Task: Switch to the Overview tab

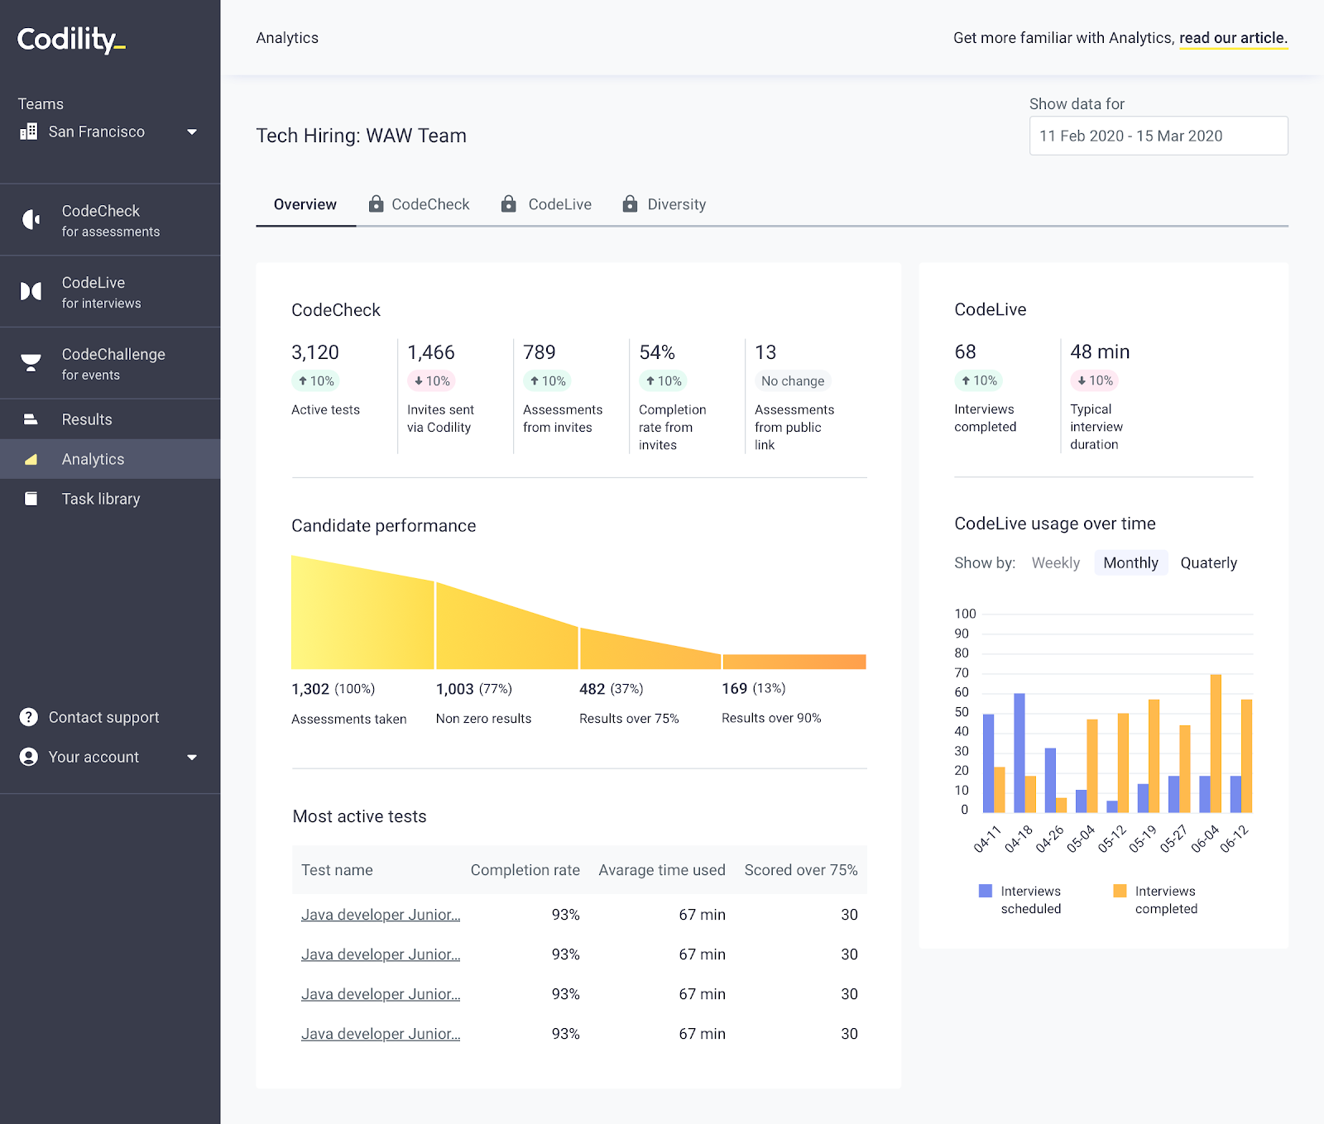Action: pos(305,204)
